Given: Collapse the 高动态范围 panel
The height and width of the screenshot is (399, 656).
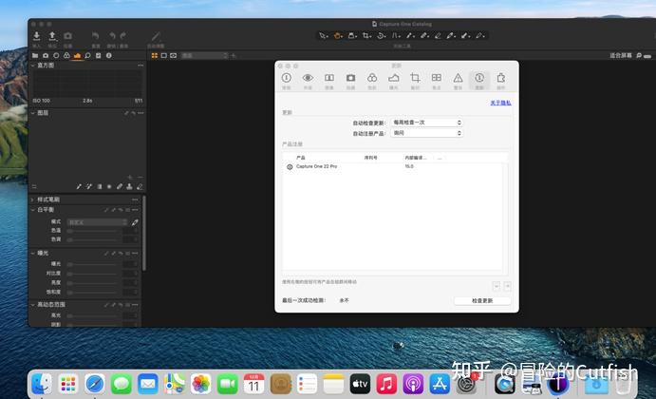Looking at the screenshot, I should point(33,305).
